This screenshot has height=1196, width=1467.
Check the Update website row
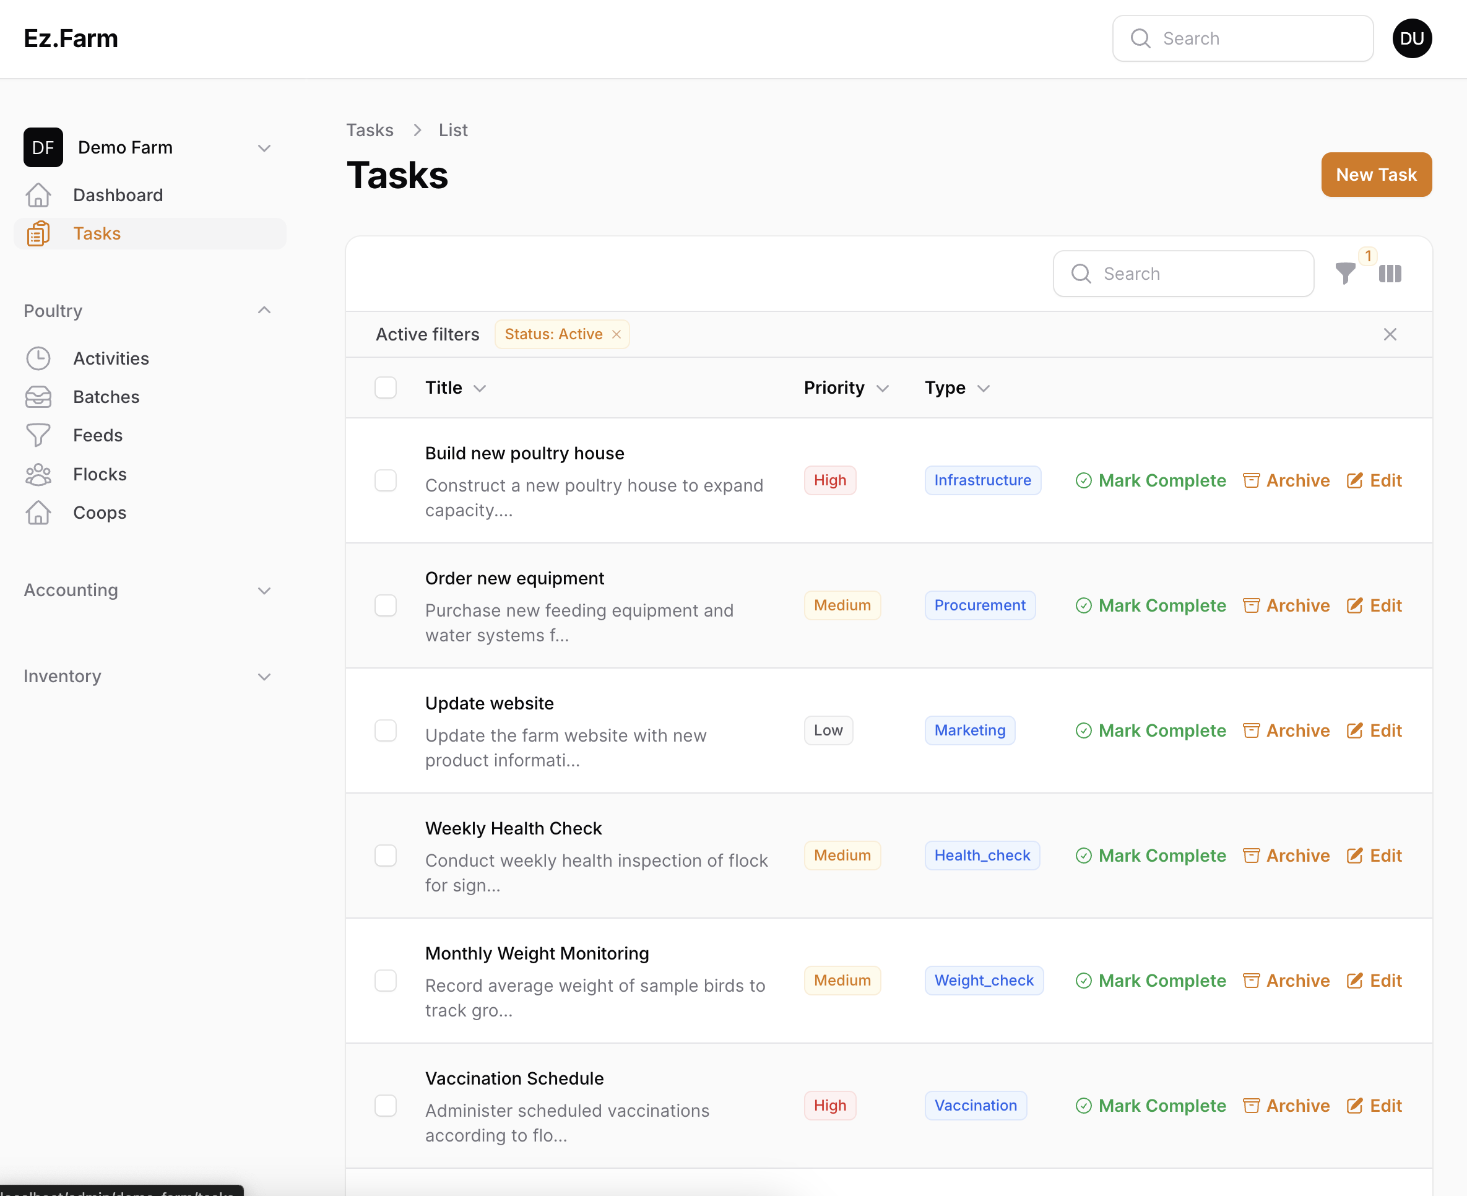[386, 730]
